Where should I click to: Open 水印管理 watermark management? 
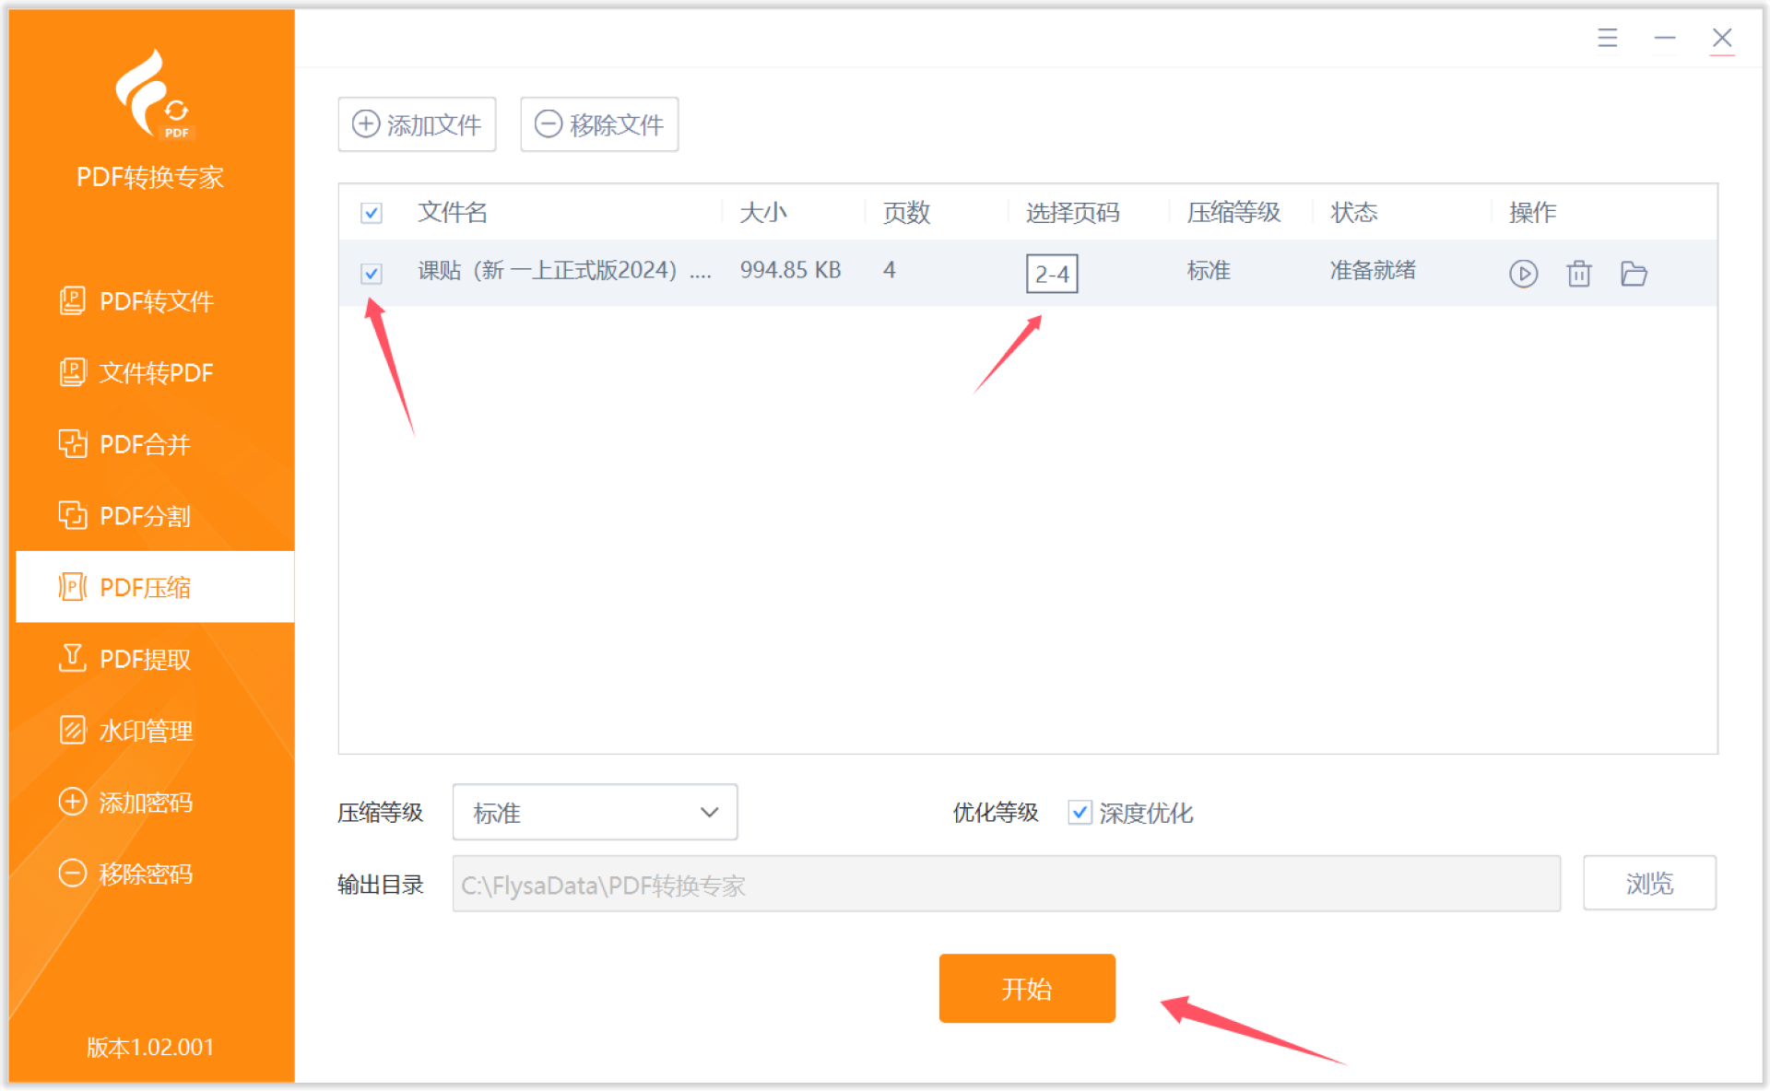click(155, 731)
